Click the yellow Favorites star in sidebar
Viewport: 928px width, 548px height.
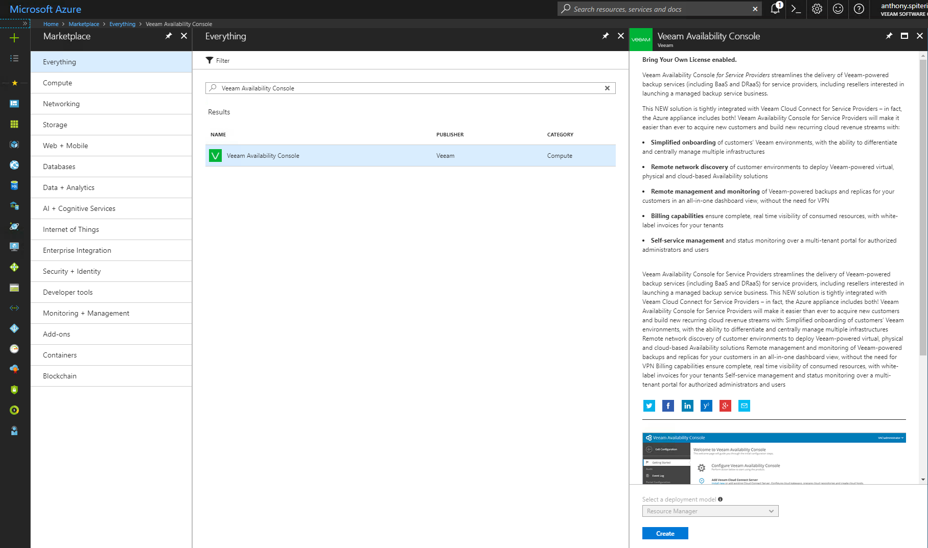(x=14, y=83)
